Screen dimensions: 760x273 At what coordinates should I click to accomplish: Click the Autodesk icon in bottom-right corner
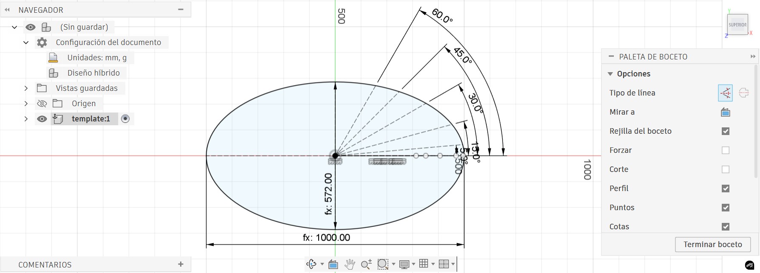(x=750, y=266)
